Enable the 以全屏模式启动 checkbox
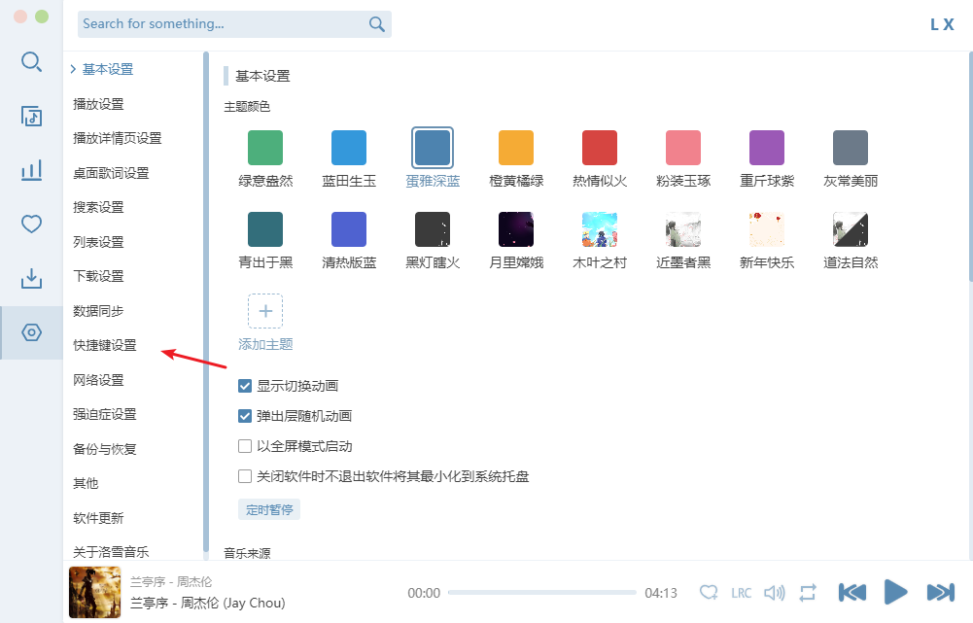973x623 pixels. [246, 446]
